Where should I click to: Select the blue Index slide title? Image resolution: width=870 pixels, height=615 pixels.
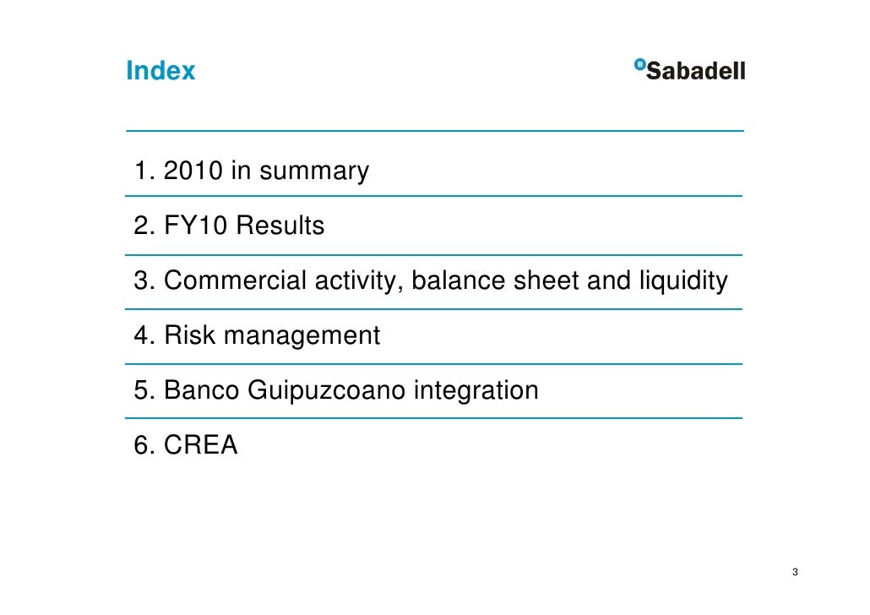tap(160, 70)
